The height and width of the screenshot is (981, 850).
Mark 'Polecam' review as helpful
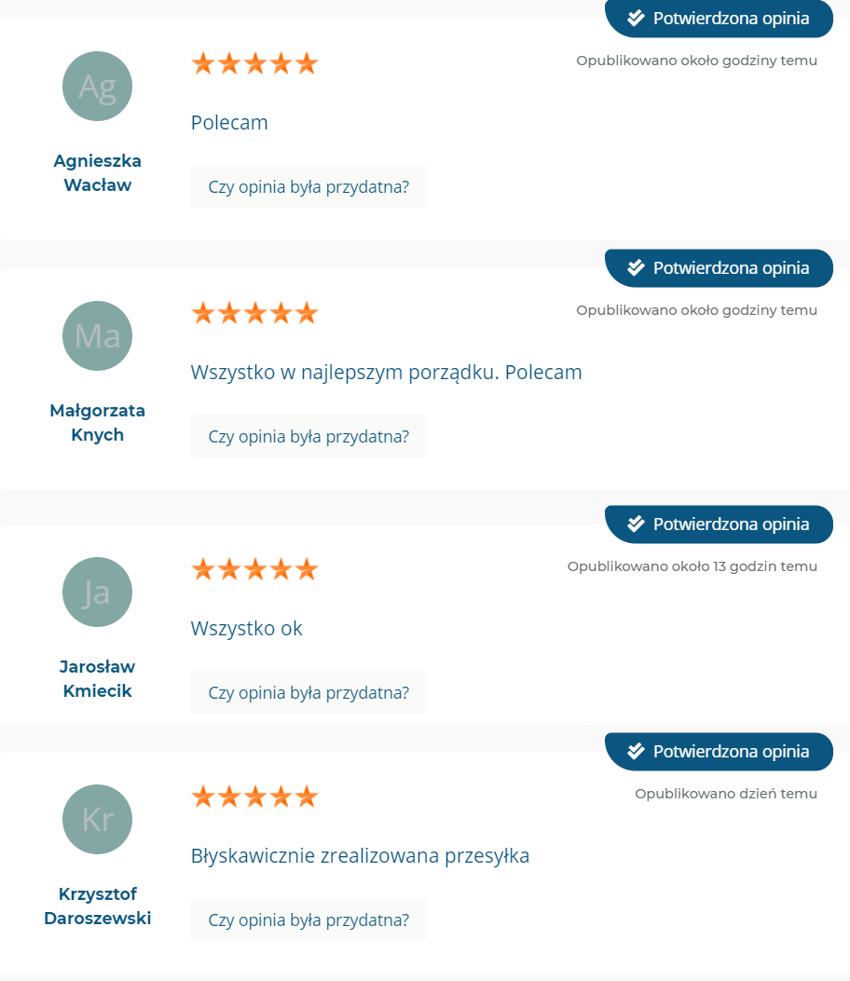coord(308,186)
